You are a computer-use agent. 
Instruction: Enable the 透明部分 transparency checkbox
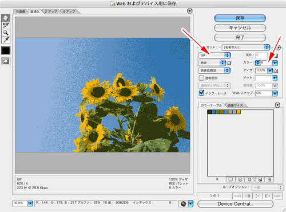pos(201,78)
